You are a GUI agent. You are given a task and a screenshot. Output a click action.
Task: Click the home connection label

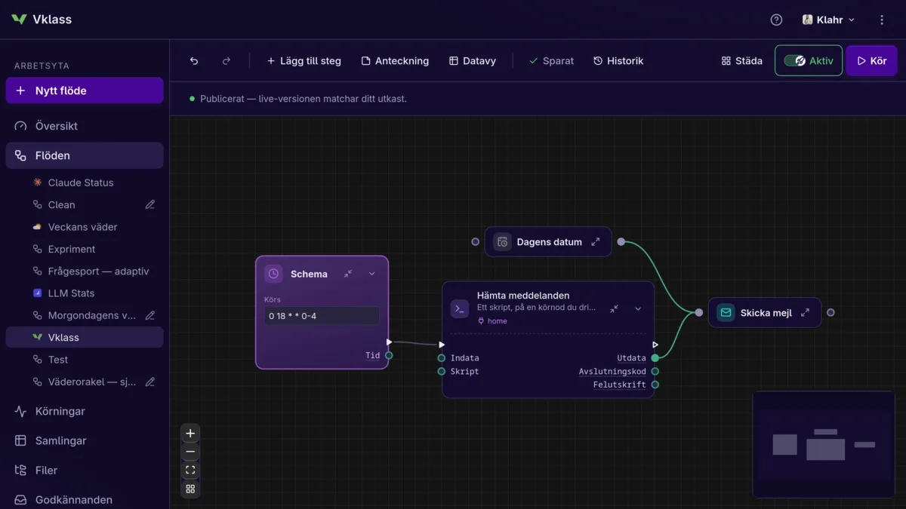click(x=492, y=320)
